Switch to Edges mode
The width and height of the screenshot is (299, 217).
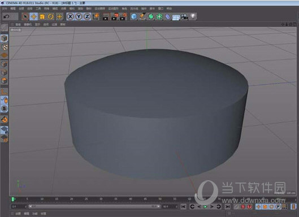click(4, 72)
